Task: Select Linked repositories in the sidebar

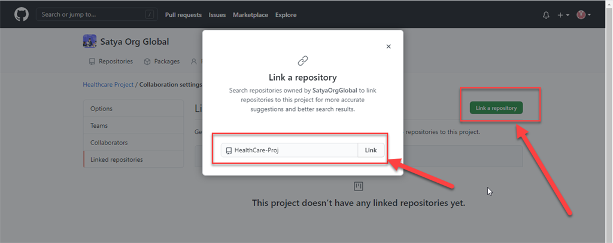Action: tap(133, 159)
